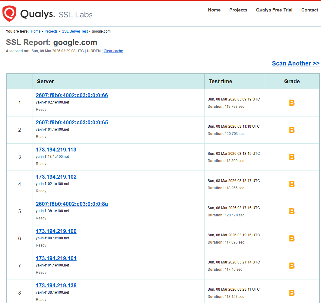
Task: Click the Qualys shield logo icon
Action: coord(9,14)
